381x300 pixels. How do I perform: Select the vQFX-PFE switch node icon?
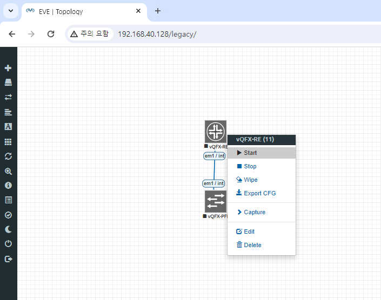pos(216,201)
